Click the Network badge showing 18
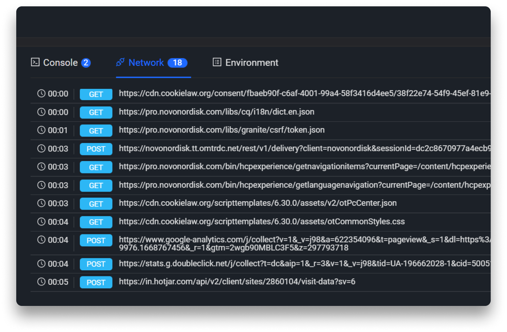The height and width of the screenshot is (332, 507). click(x=178, y=63)
